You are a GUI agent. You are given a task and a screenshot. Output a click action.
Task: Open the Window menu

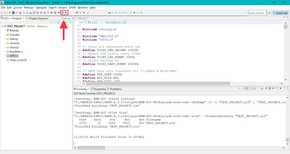[82, 8]
